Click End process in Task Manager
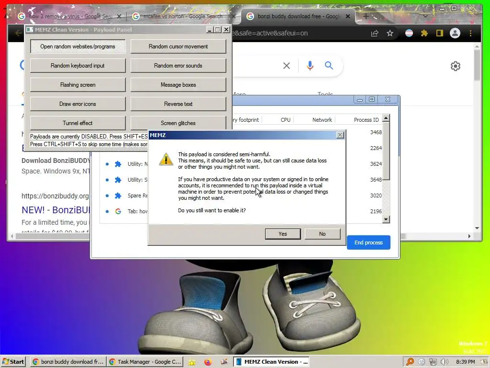 tap(368, 242)
